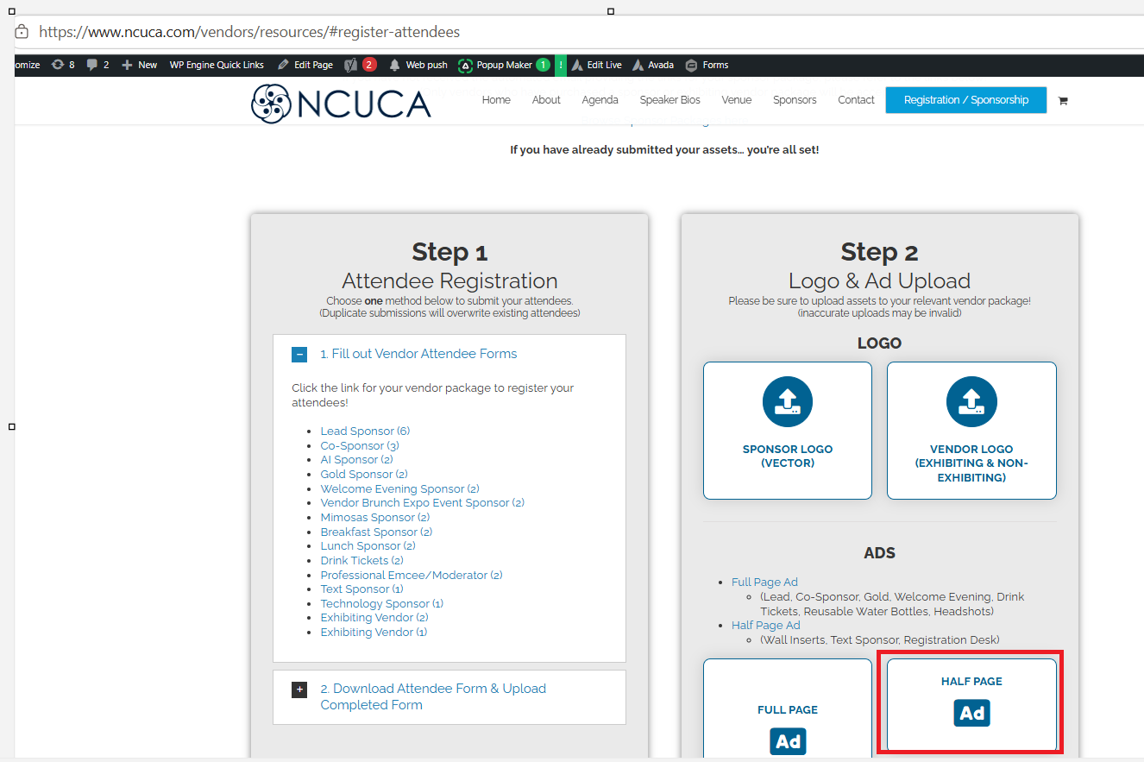Open the Exhibiting Vendor (1) link

point(374,633)
